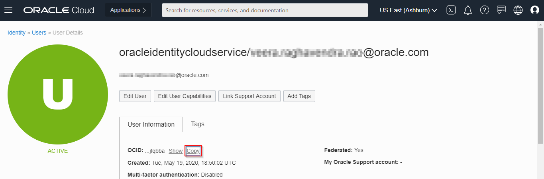This screenshot has width=544, height=179.
Task: Click the Link Support Account button
Action: 249,96
